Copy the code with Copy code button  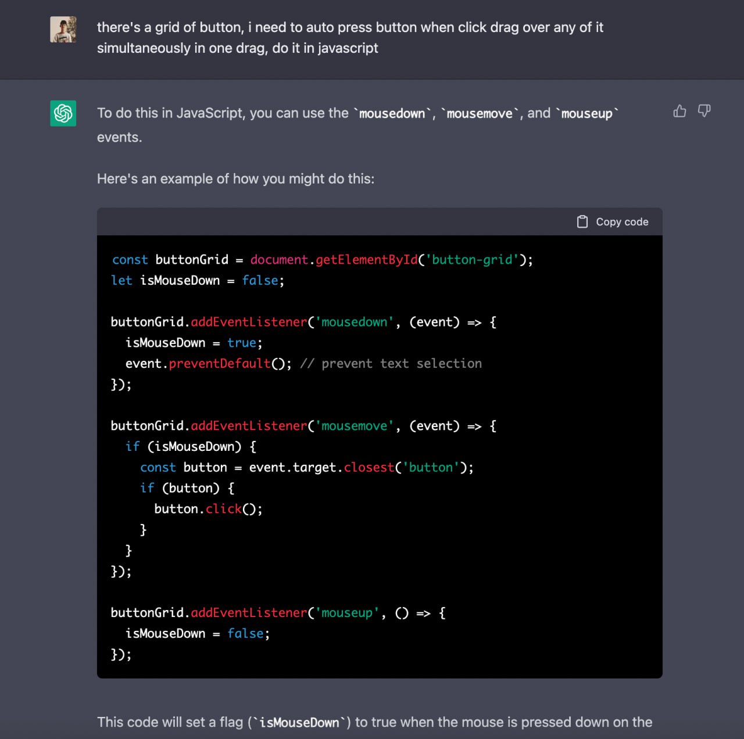[x=613, y=221]
